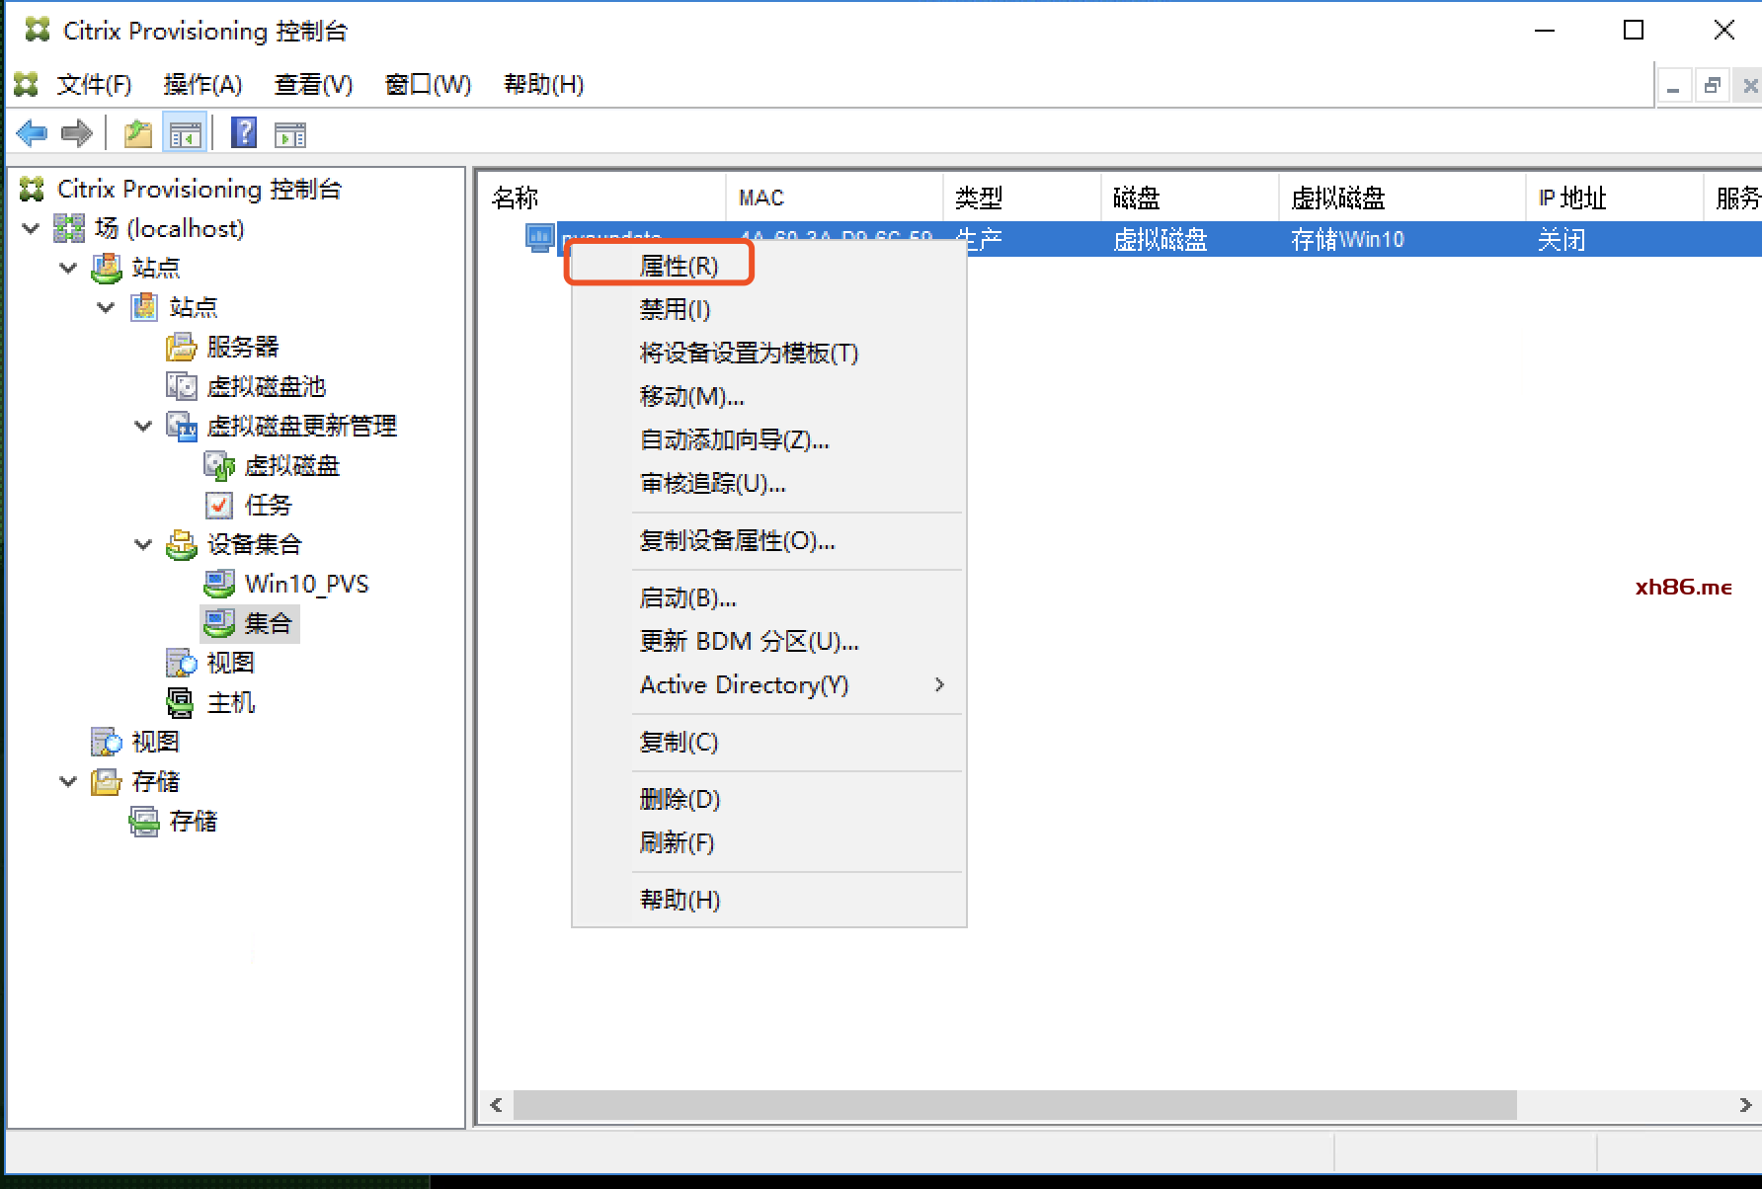The image size is (1762, 1189).
Task: Collapse the 虚拟磁盘更新管理 node
Action: pyautogui.click(x=143, y=426)
